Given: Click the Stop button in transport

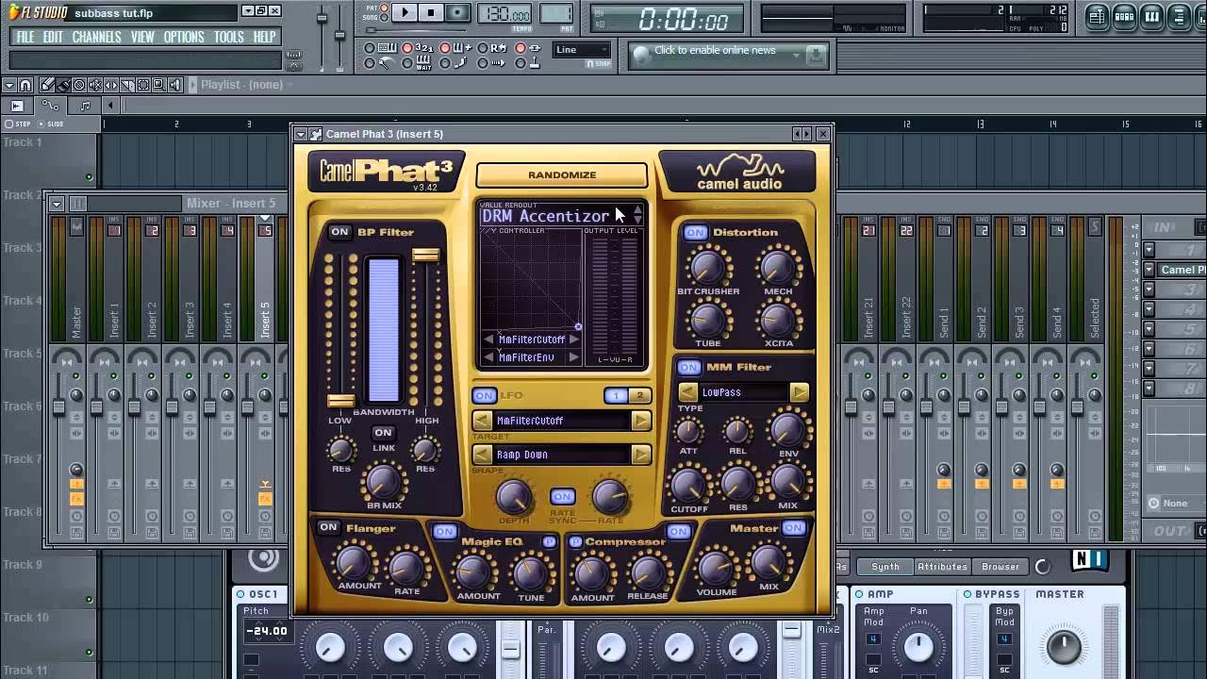Looking at the screenshot, I should (431, 12).
